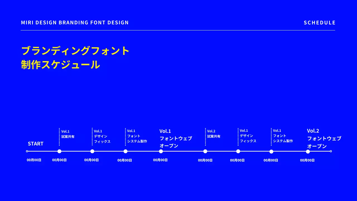
Task: Click the horizontal timeline connector line
Action: pos(181,151)
